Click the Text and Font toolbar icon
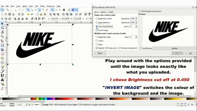The width and height of the screenshot is (197, 111). pos(89,14)
